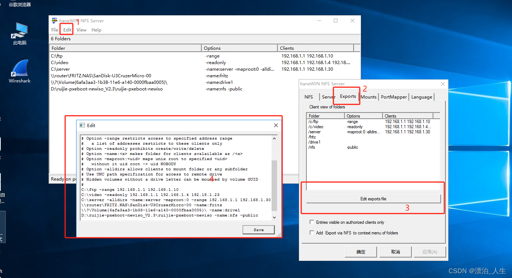Image resolution: width=512 pixels, height=278 pixels.
Task: Open the File menu
Action: click(x=54, y=30)
